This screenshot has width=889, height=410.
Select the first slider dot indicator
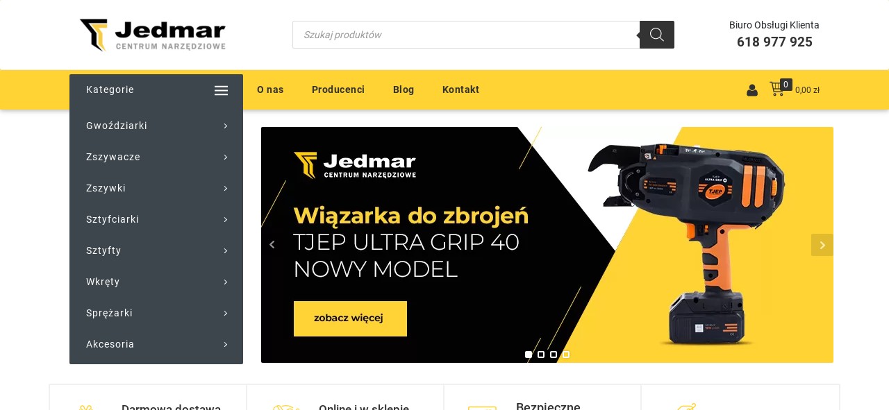529,355
